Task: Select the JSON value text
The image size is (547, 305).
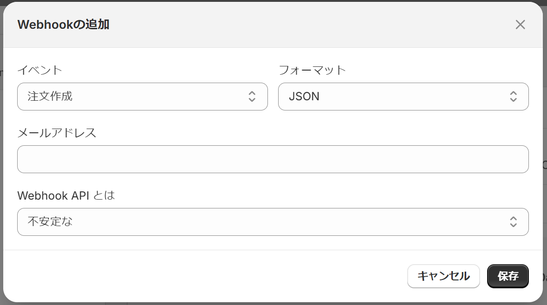Action: point(304,97)
